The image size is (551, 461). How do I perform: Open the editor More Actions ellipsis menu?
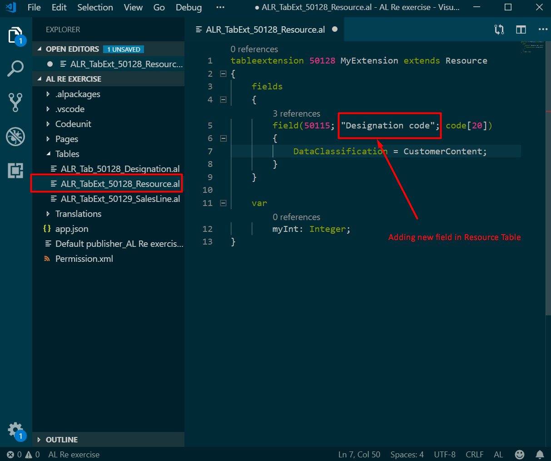543,29
